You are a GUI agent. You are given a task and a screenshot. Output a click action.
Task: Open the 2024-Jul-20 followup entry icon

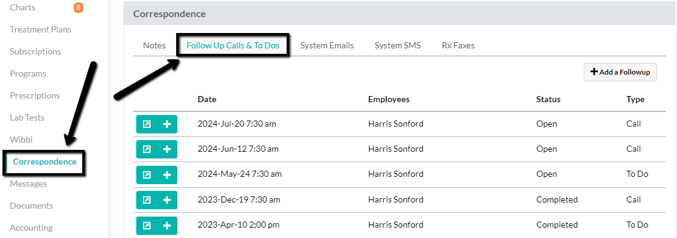pyautogui.click(x=147, y=124)
